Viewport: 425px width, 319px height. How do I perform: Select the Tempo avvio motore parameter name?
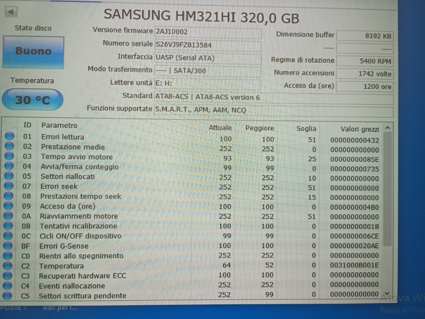(x=77, y=157)
